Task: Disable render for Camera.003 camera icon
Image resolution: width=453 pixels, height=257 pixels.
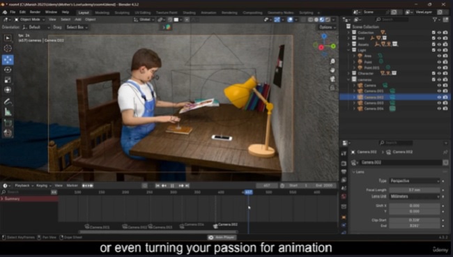Action: (445, 103)
